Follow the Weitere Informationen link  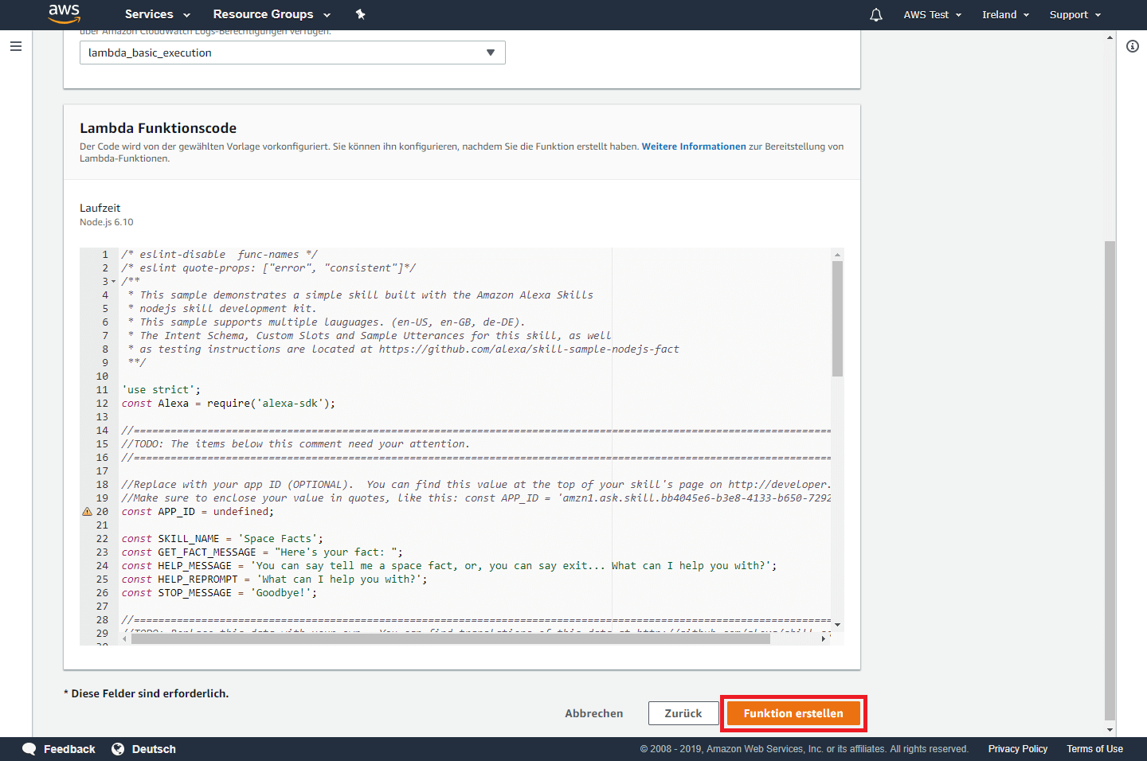point(694,146)
